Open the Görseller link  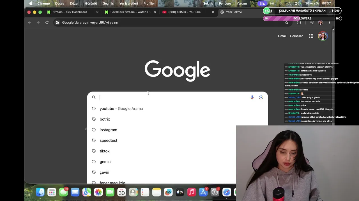(x=296, y=36)
